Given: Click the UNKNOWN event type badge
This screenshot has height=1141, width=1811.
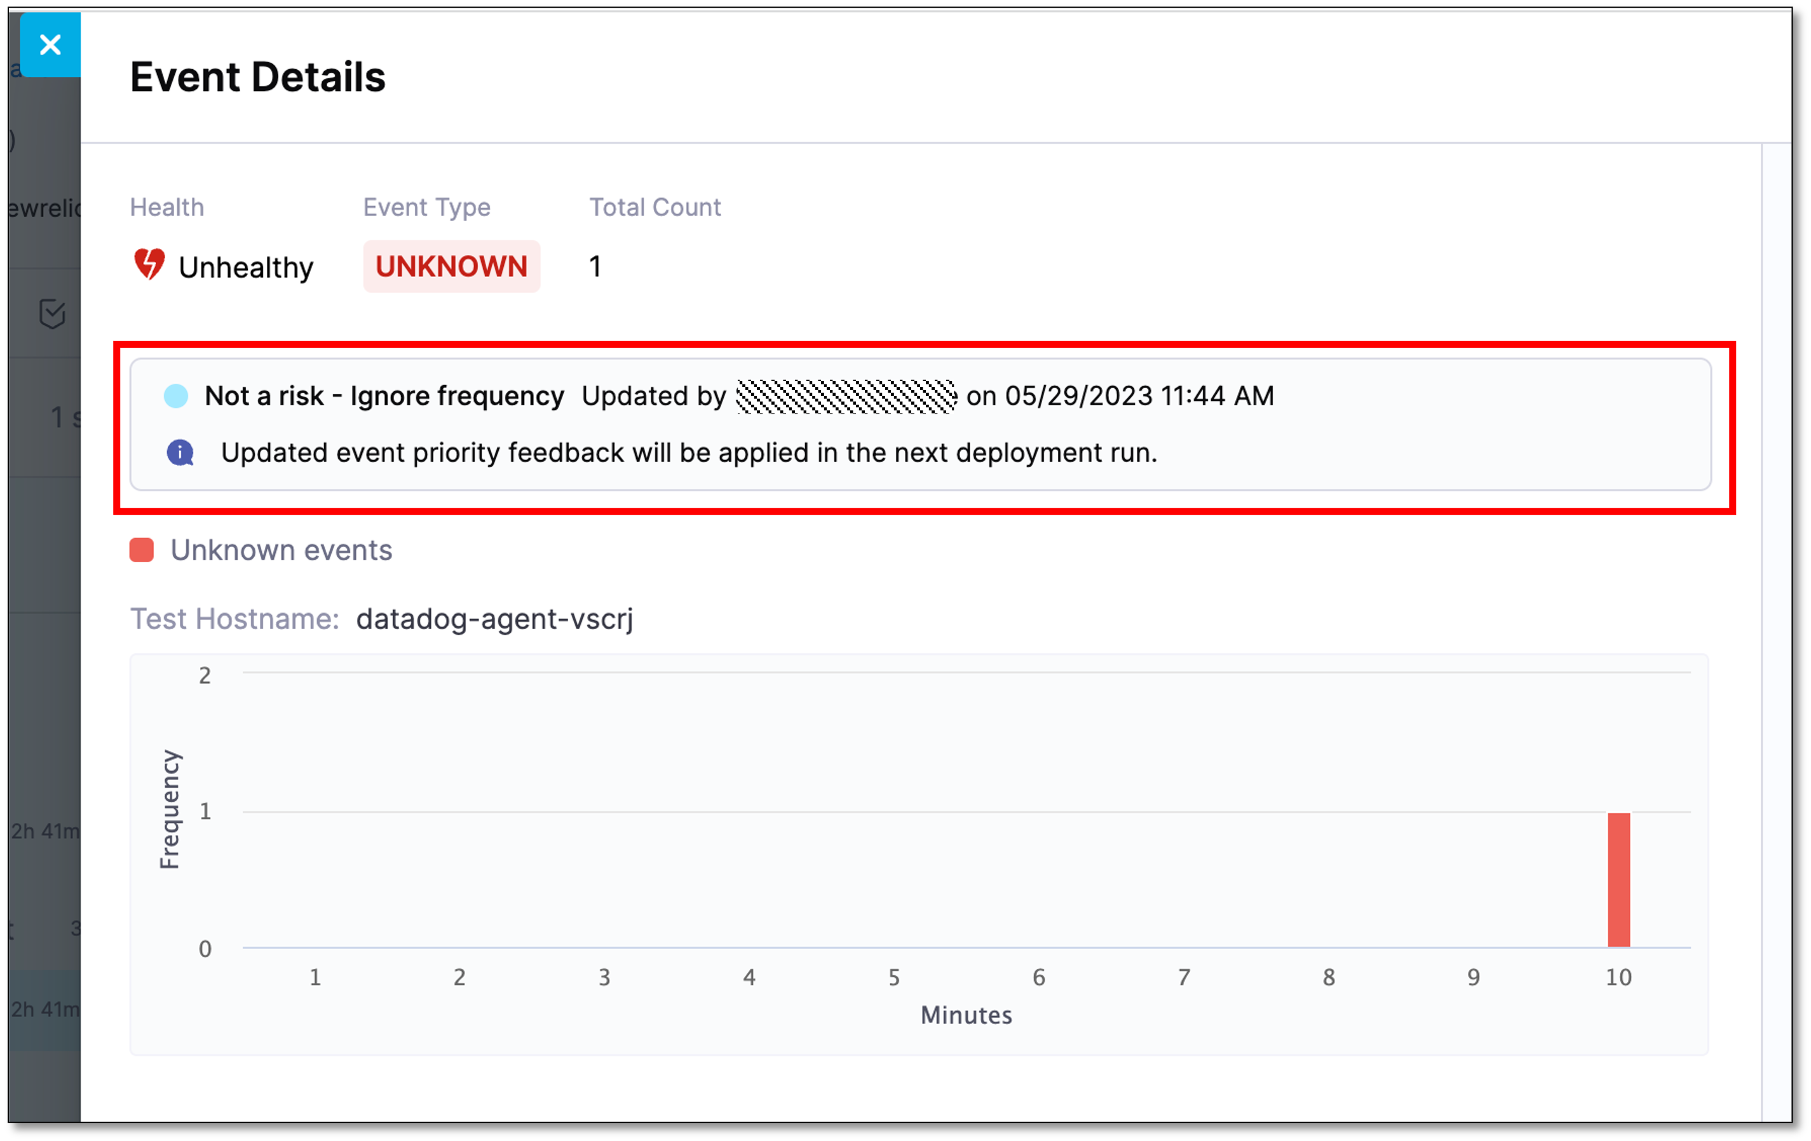Looking at the screenshot, I should 451,266.
